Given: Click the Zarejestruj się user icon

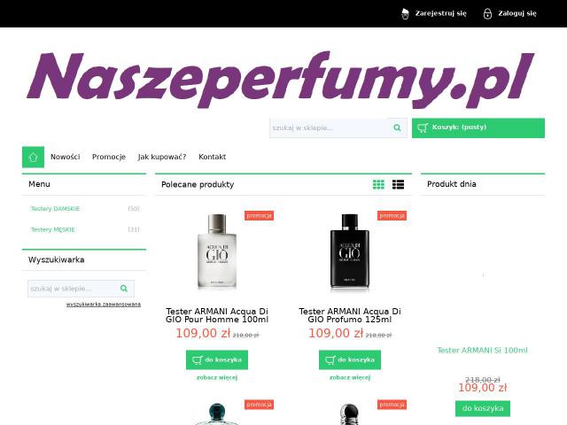Looking at the screenshot, I should (406, 14).
